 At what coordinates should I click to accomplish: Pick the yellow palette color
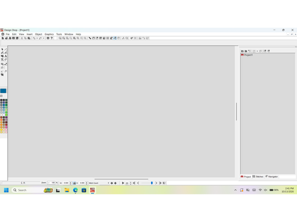[x=2, y=129]
